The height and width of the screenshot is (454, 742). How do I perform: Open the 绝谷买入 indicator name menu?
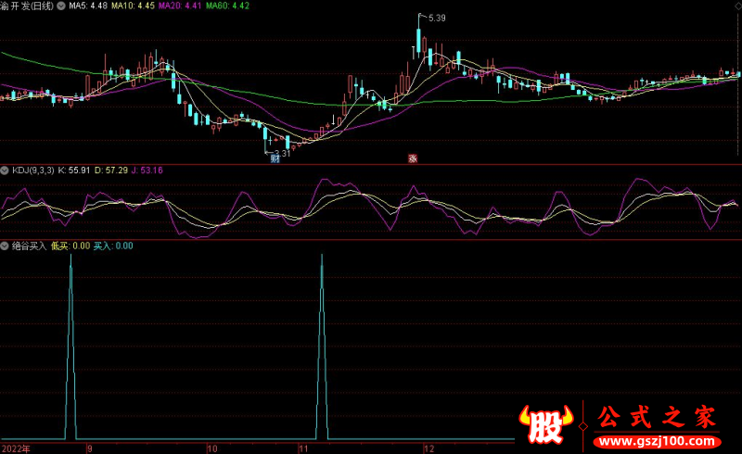[29, 246]
